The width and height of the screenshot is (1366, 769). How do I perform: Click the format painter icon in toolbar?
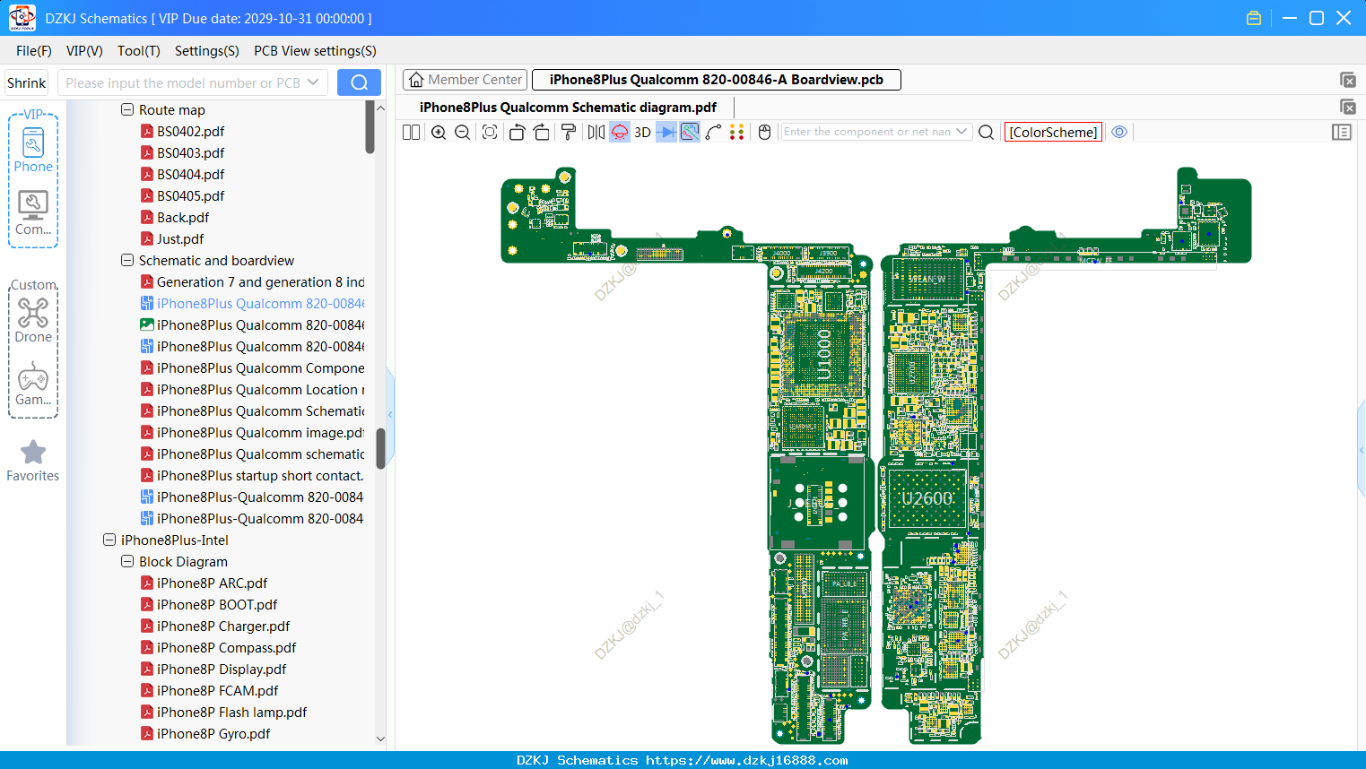(569, 132)
